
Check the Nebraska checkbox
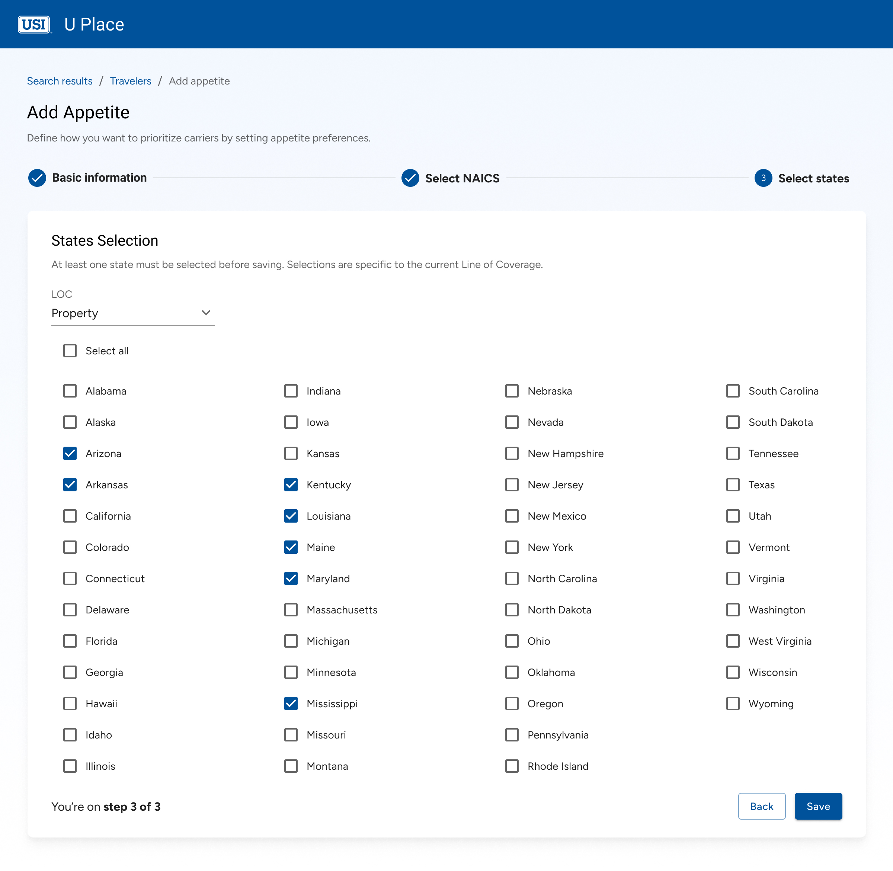tap(512, 391)
